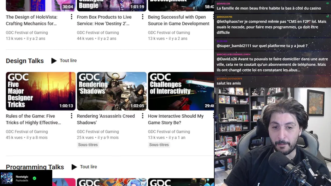Open title Being Successful with Open Source

178,20
